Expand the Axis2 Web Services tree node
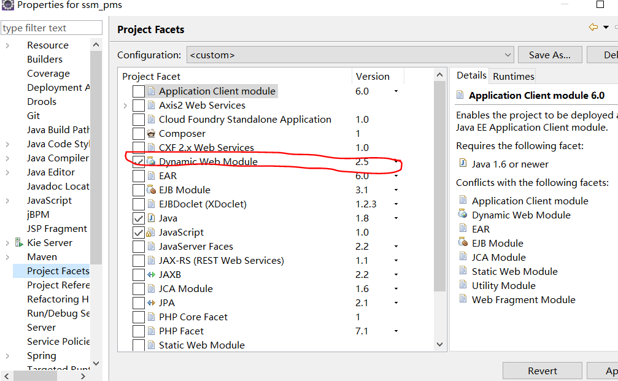Screen dimensions: 618x381 pos(125,106)
